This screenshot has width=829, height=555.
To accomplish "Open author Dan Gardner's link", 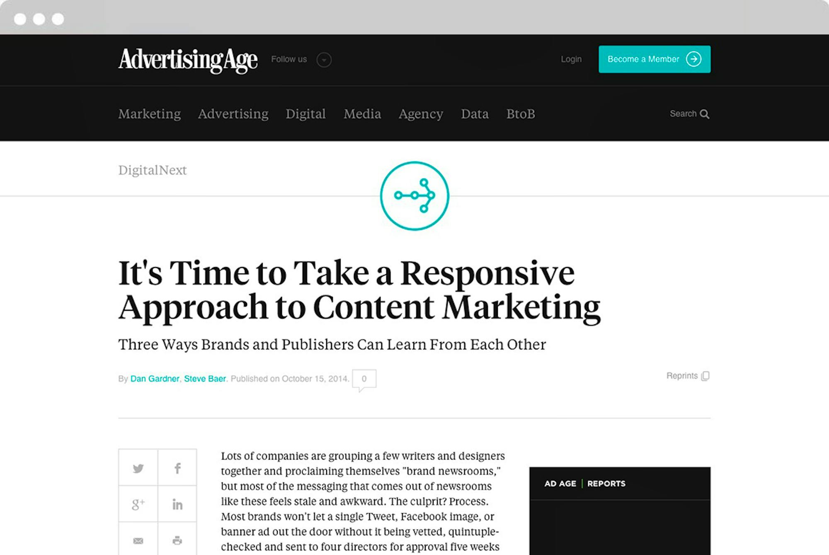I will 155,379.
